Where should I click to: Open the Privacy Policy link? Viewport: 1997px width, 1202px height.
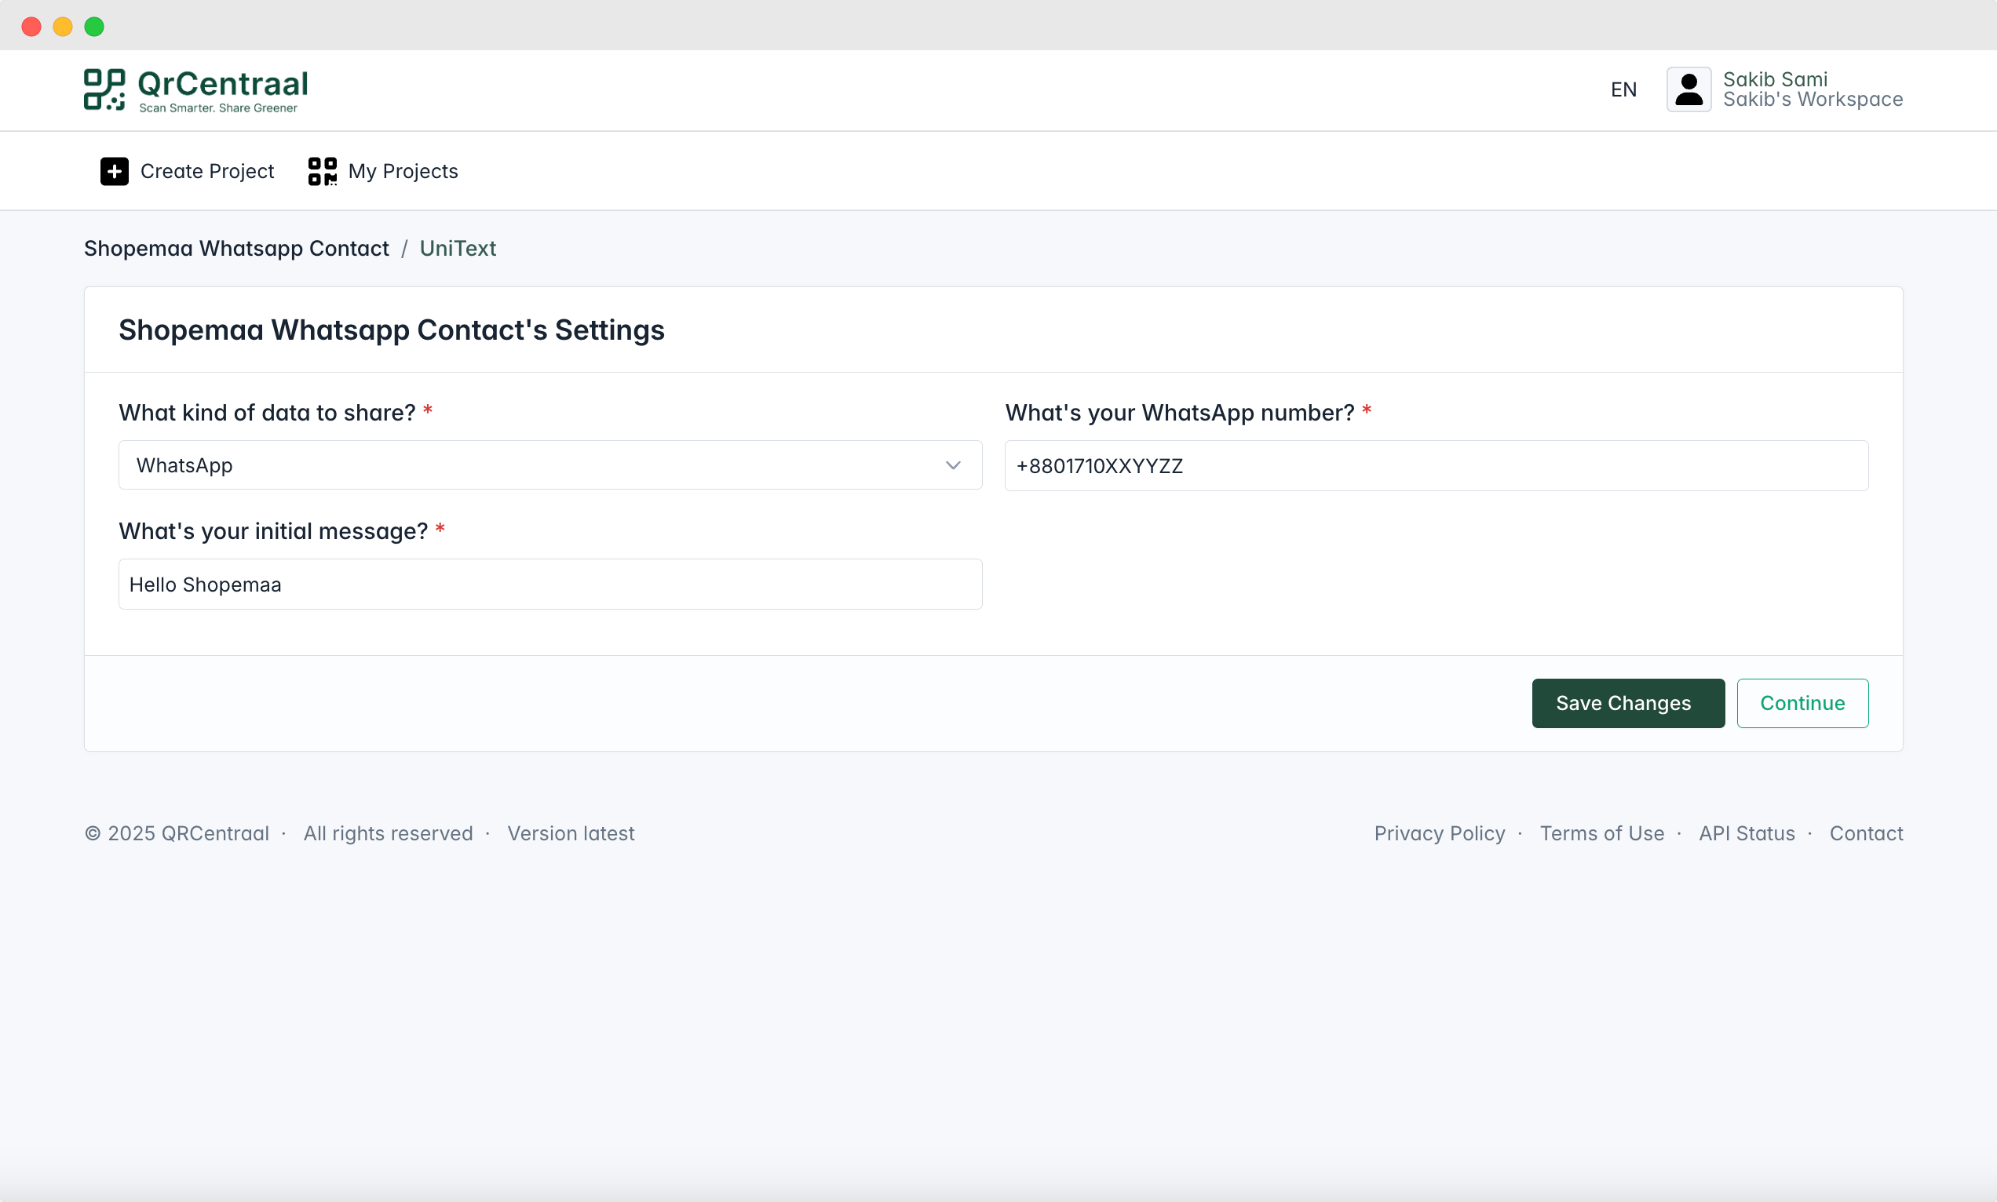pos(1439,833)
